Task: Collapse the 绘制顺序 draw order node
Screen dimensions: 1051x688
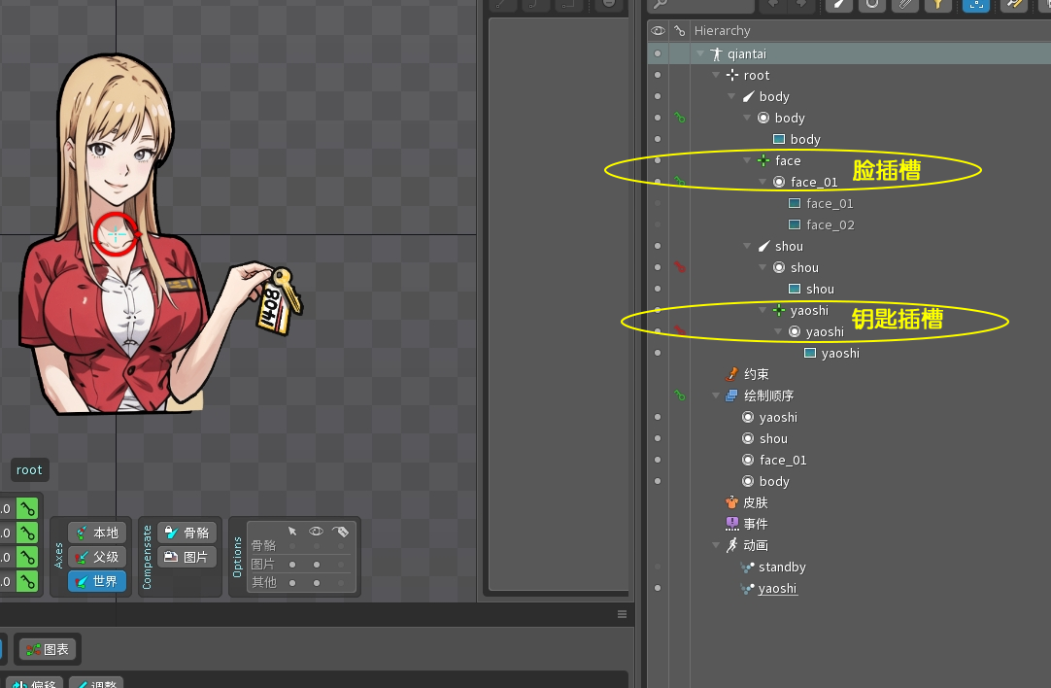Action: click(x=717, y=396)
